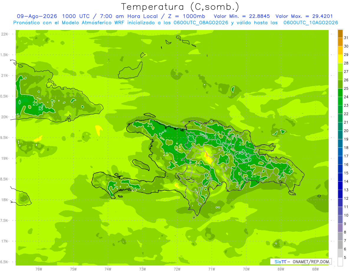This screenshot has width=354, height=273.
Task: Click the longitude axis label 68W
Action: tap(315, 269)
